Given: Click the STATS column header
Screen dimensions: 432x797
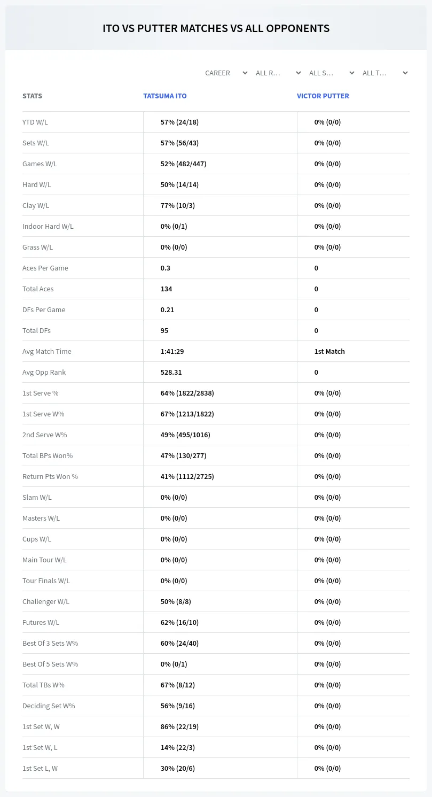Looking at the screenshot, I should [32, 96].
